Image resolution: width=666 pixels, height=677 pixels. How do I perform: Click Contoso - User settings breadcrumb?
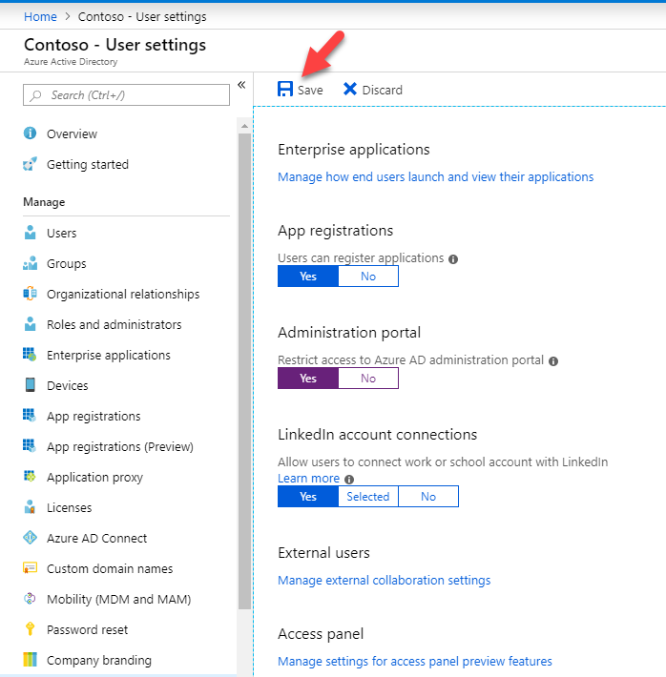coord(142,16)
